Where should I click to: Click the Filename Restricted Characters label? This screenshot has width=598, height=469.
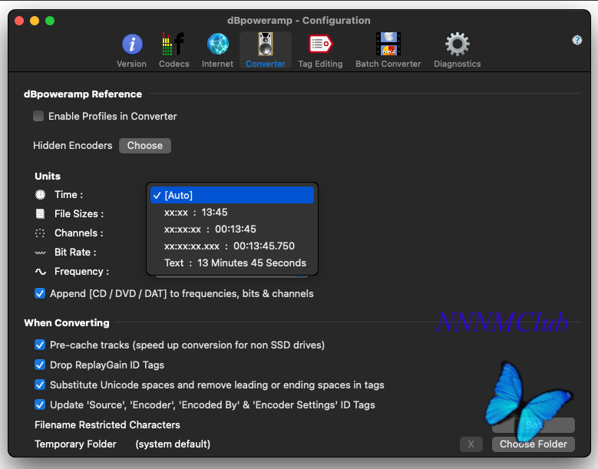point(107,424)
